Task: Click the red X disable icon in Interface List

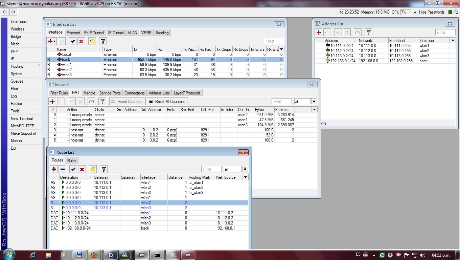Action: (x=81, y=41)
